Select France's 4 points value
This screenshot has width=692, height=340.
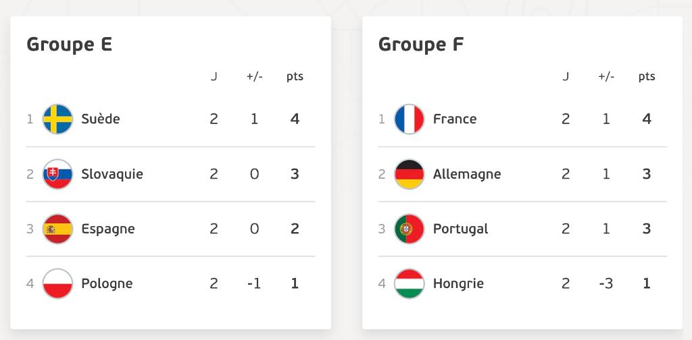[x=647, y=119]
